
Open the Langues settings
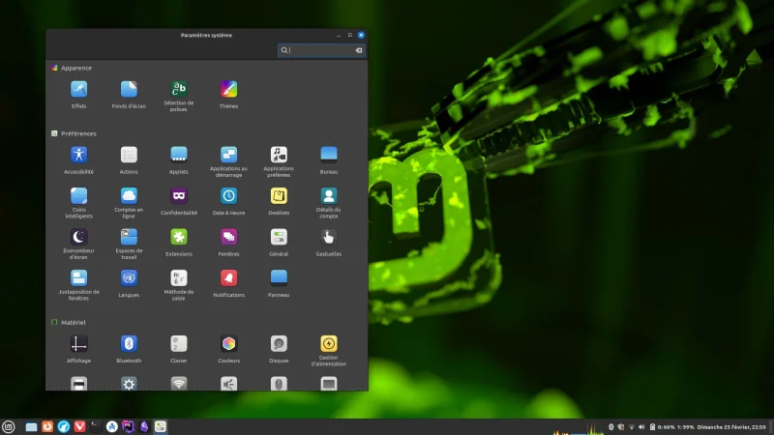point(129,283)
